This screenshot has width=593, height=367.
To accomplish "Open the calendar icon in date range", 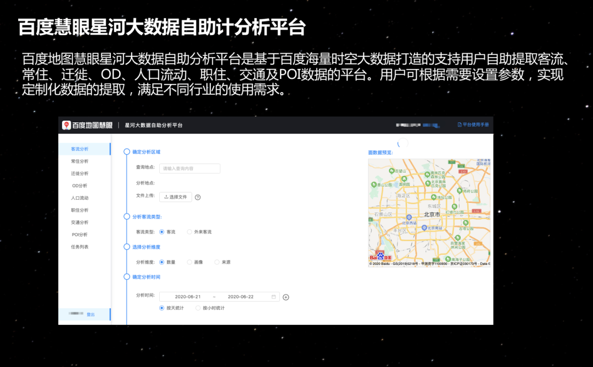I will tap(274, 297).
